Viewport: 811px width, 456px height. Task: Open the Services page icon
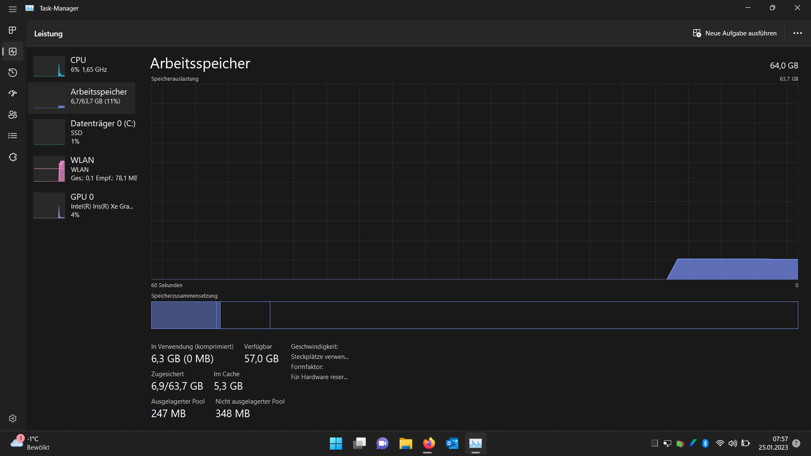[13, 157]
